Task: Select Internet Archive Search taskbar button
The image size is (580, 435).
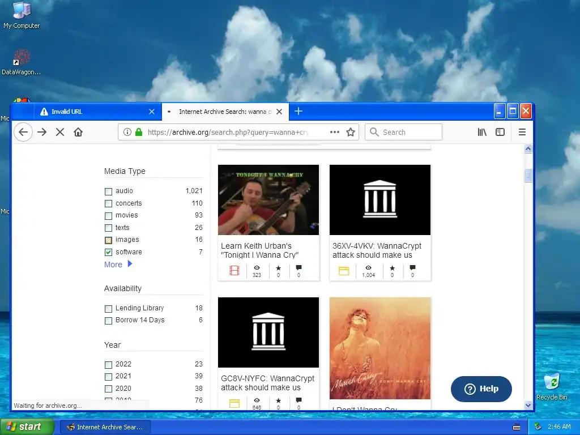Action: (x=105, y=427)
